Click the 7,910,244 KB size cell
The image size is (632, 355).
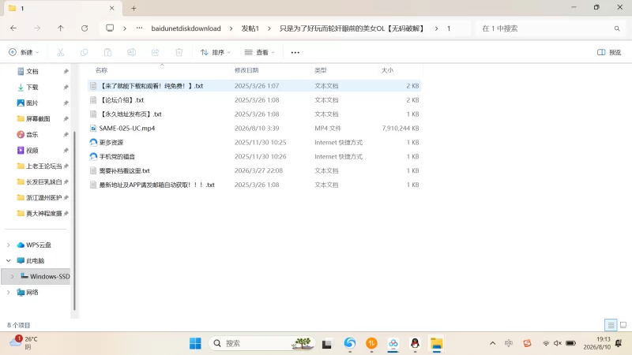point(401,129)
